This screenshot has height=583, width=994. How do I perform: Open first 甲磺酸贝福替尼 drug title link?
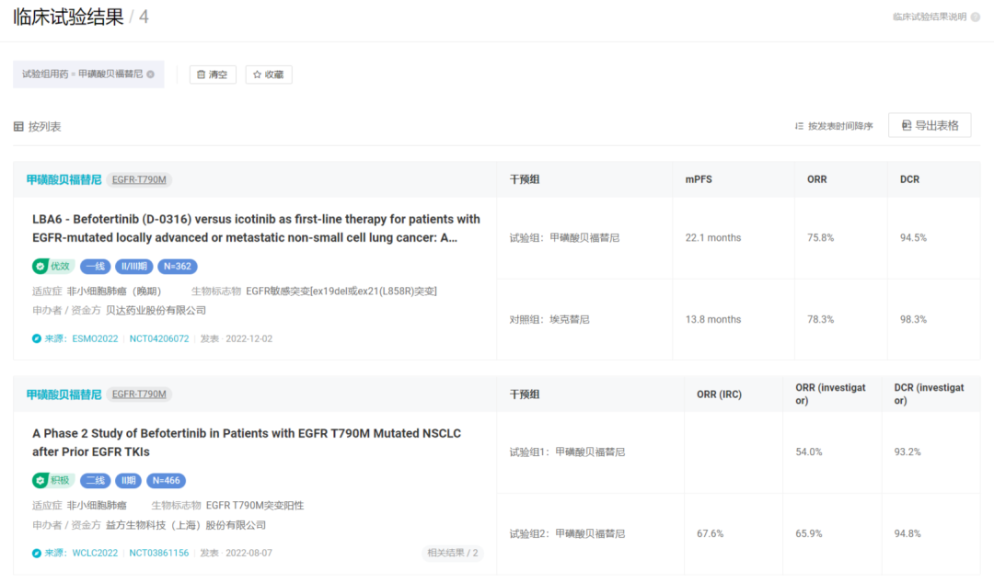pos(64,179)
